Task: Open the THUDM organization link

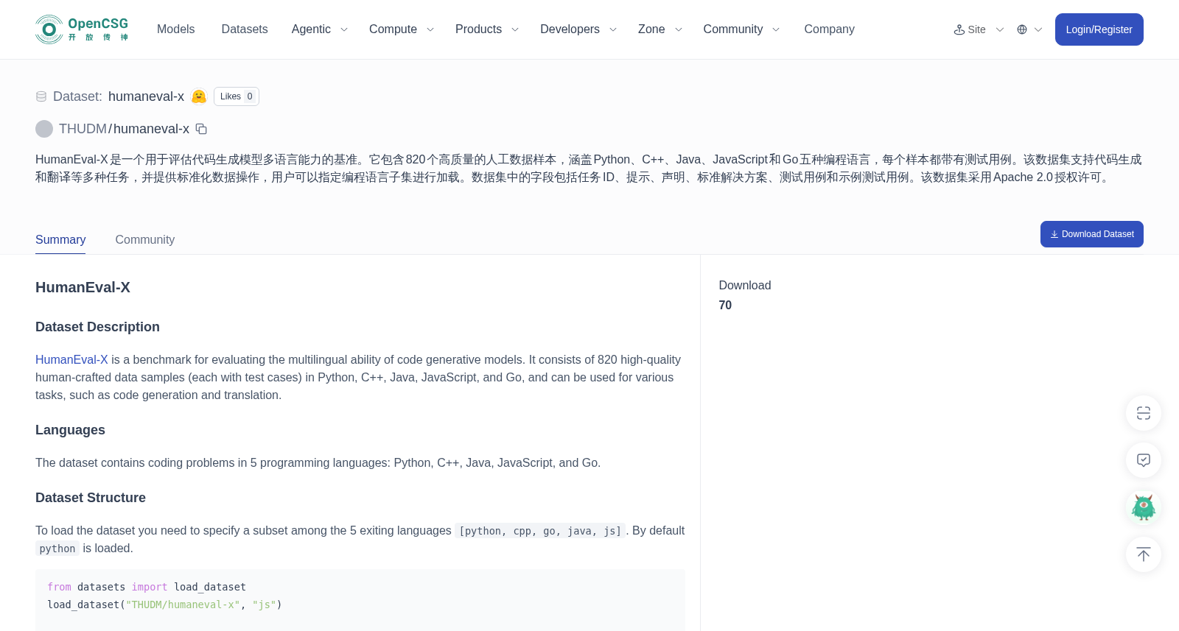Action: click(83, 129)
